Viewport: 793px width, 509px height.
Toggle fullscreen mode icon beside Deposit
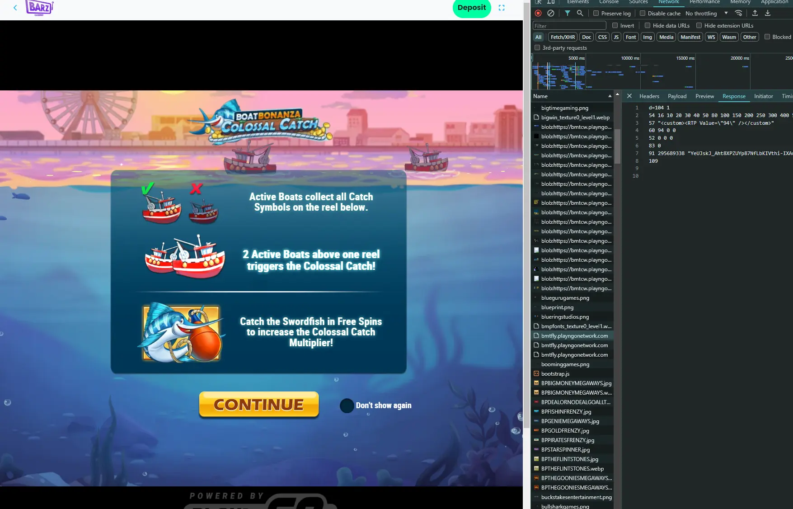pos(502,8)
